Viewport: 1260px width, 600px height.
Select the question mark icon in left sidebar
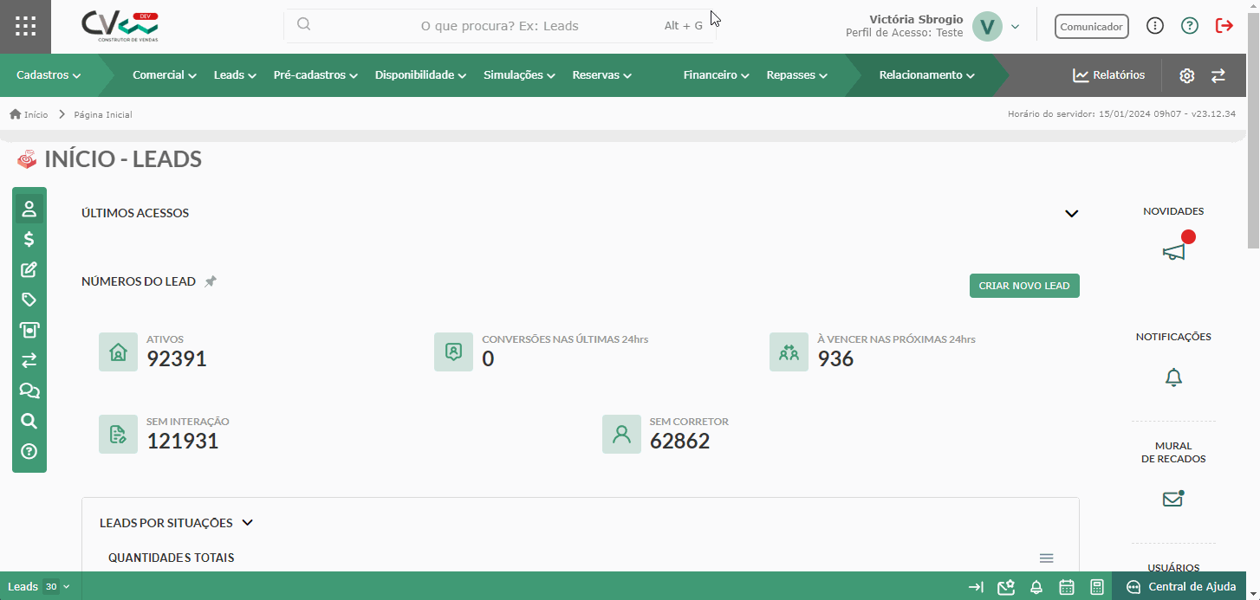(29, 451)
